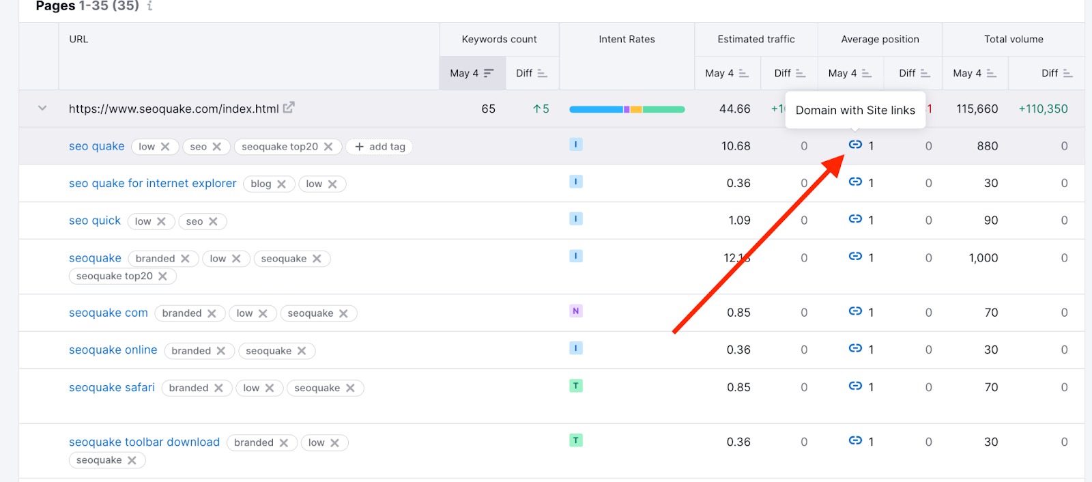Collapse the seoquake.com index.html page row

(42, 109)
